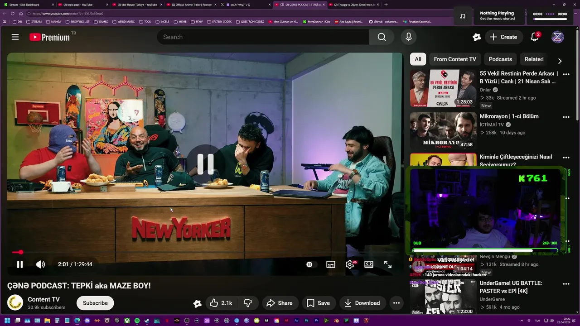Open UG BATTLE: PASTER vs EPİ title

pyautogui.click(x=511, y=287)
